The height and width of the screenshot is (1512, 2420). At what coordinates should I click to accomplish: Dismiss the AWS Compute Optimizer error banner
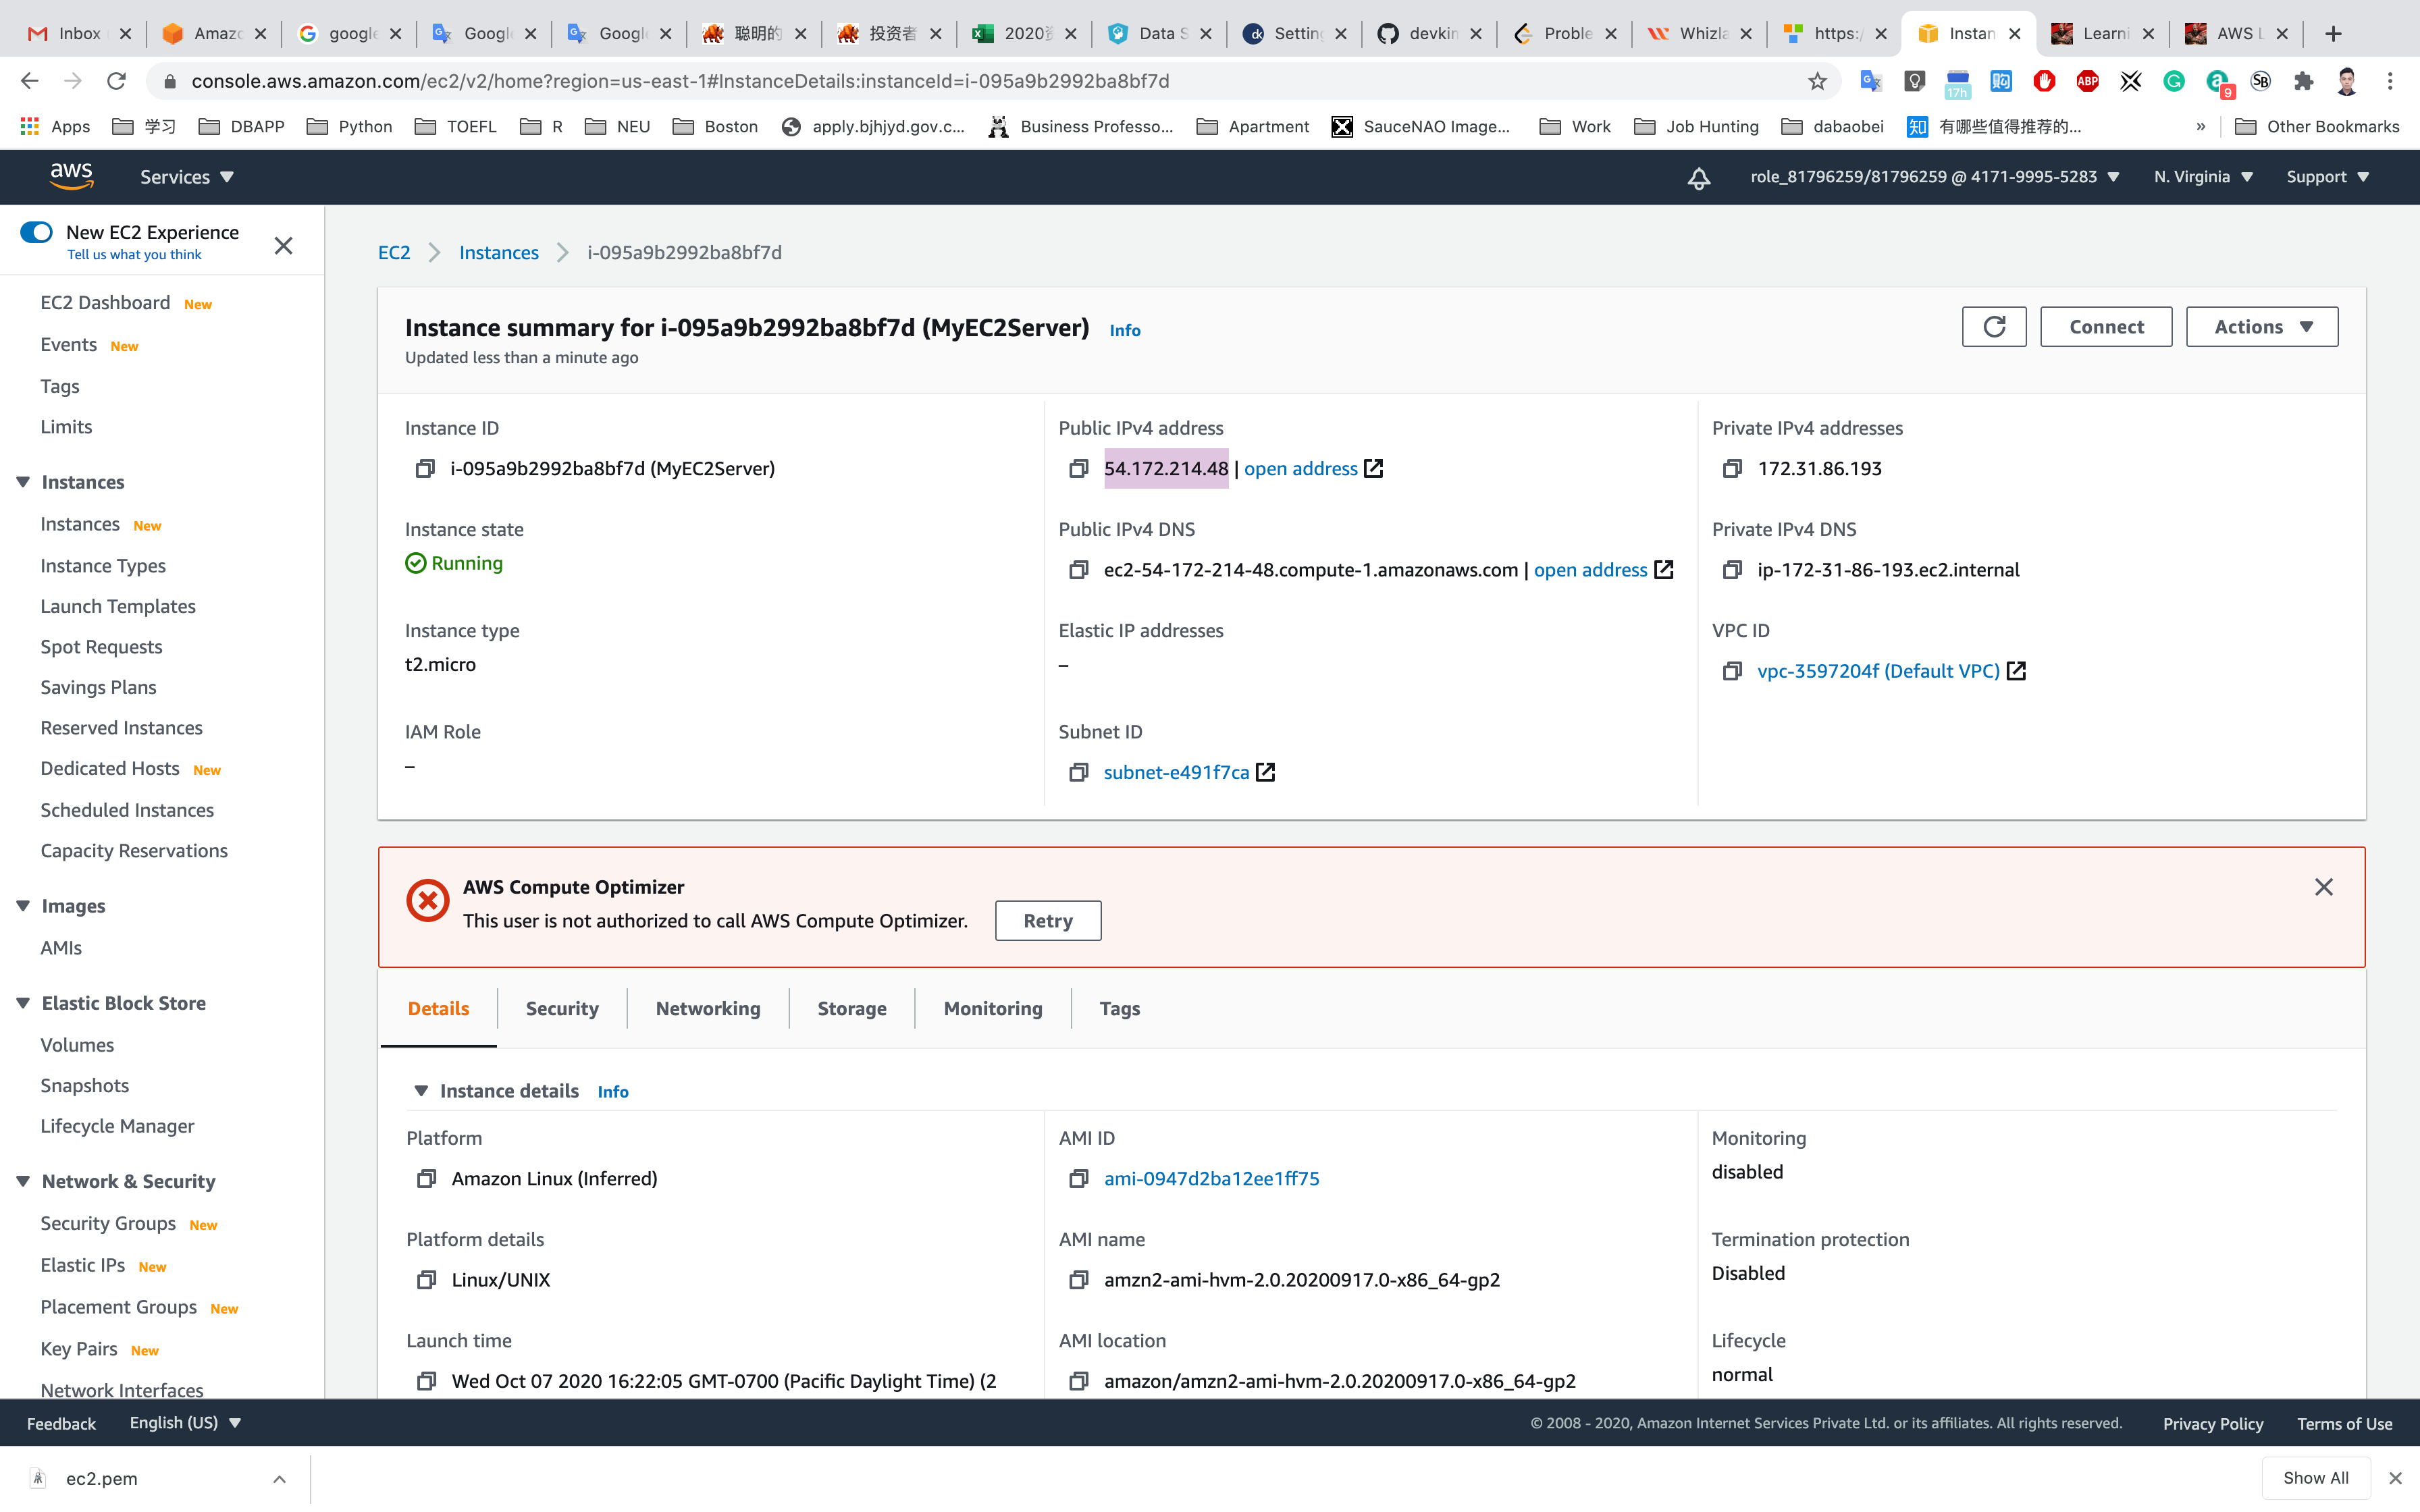click(x=2323, y=887)
